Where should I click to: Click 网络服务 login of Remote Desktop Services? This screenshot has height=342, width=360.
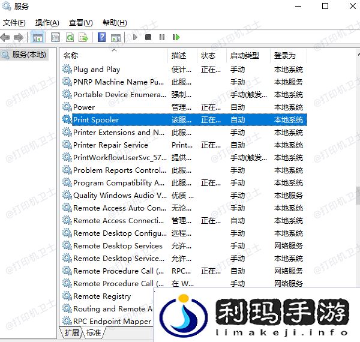pos(289,246)
